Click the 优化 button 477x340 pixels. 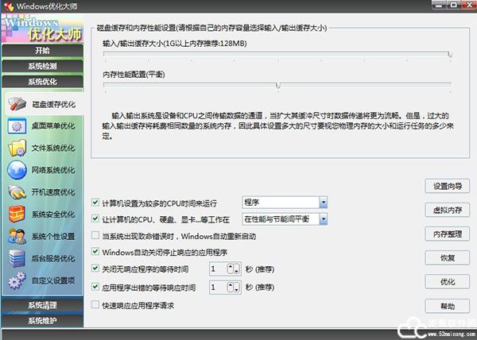[x=447, y=282]
